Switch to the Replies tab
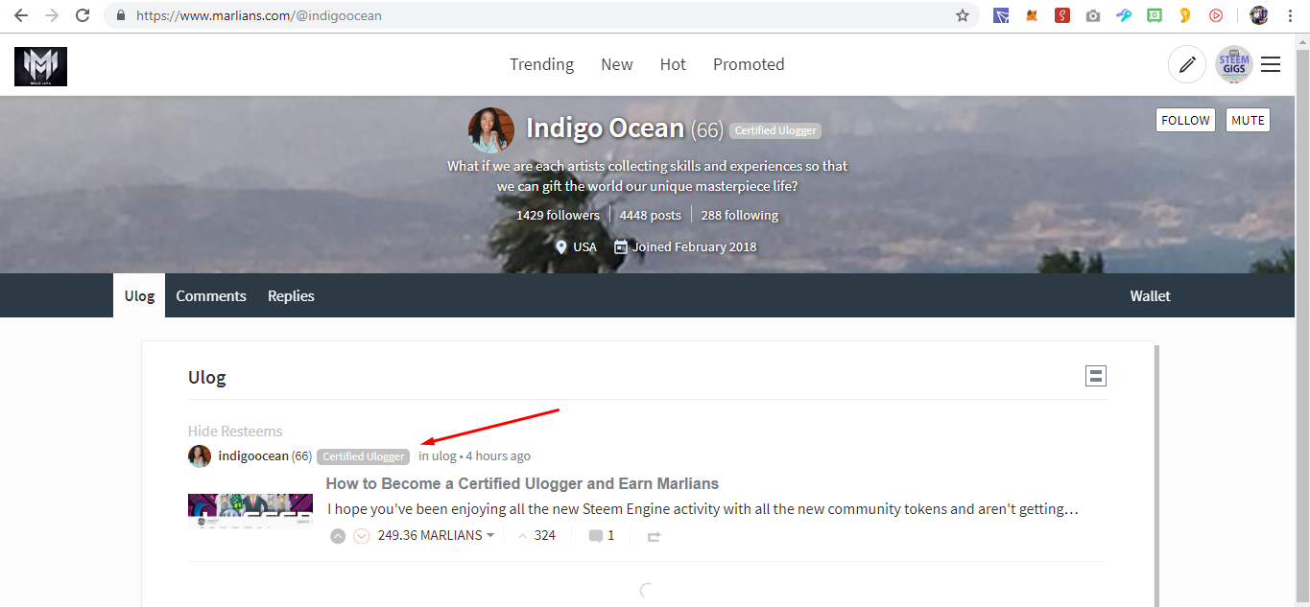This screenshot has height=607, width=1310. click(x=291, y=295)
